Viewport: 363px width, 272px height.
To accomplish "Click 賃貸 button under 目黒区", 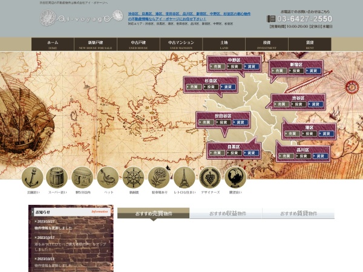I will [x=251, y=153].
